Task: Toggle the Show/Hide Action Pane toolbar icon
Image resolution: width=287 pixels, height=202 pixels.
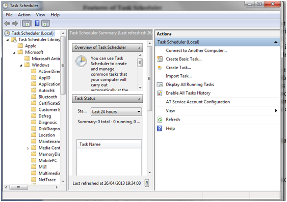Action: coord(45,23)
